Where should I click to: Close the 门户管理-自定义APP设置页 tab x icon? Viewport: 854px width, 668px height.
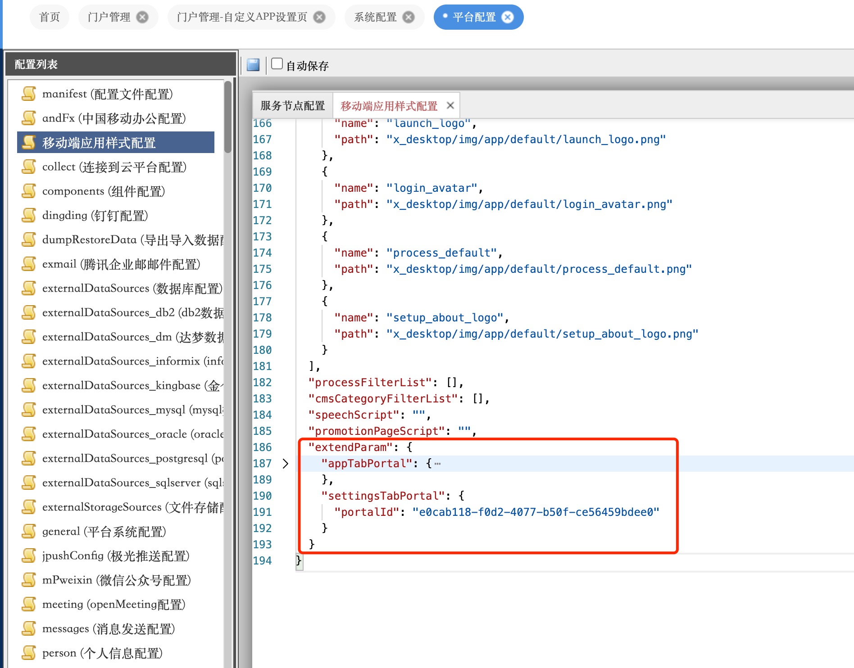coord(319,17)
